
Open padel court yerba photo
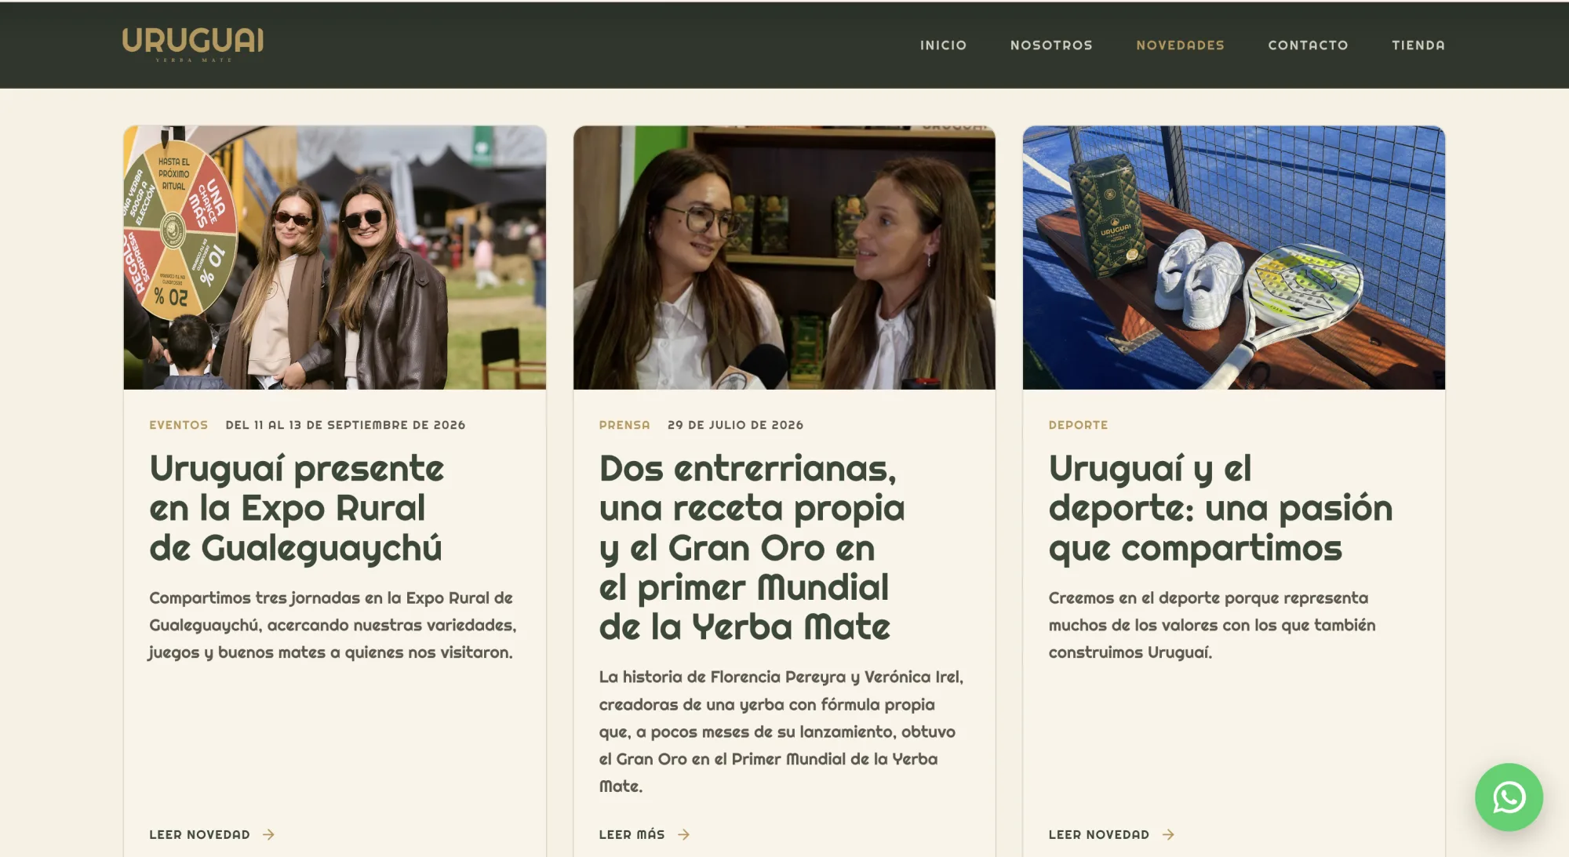[x=1234, y=257]
